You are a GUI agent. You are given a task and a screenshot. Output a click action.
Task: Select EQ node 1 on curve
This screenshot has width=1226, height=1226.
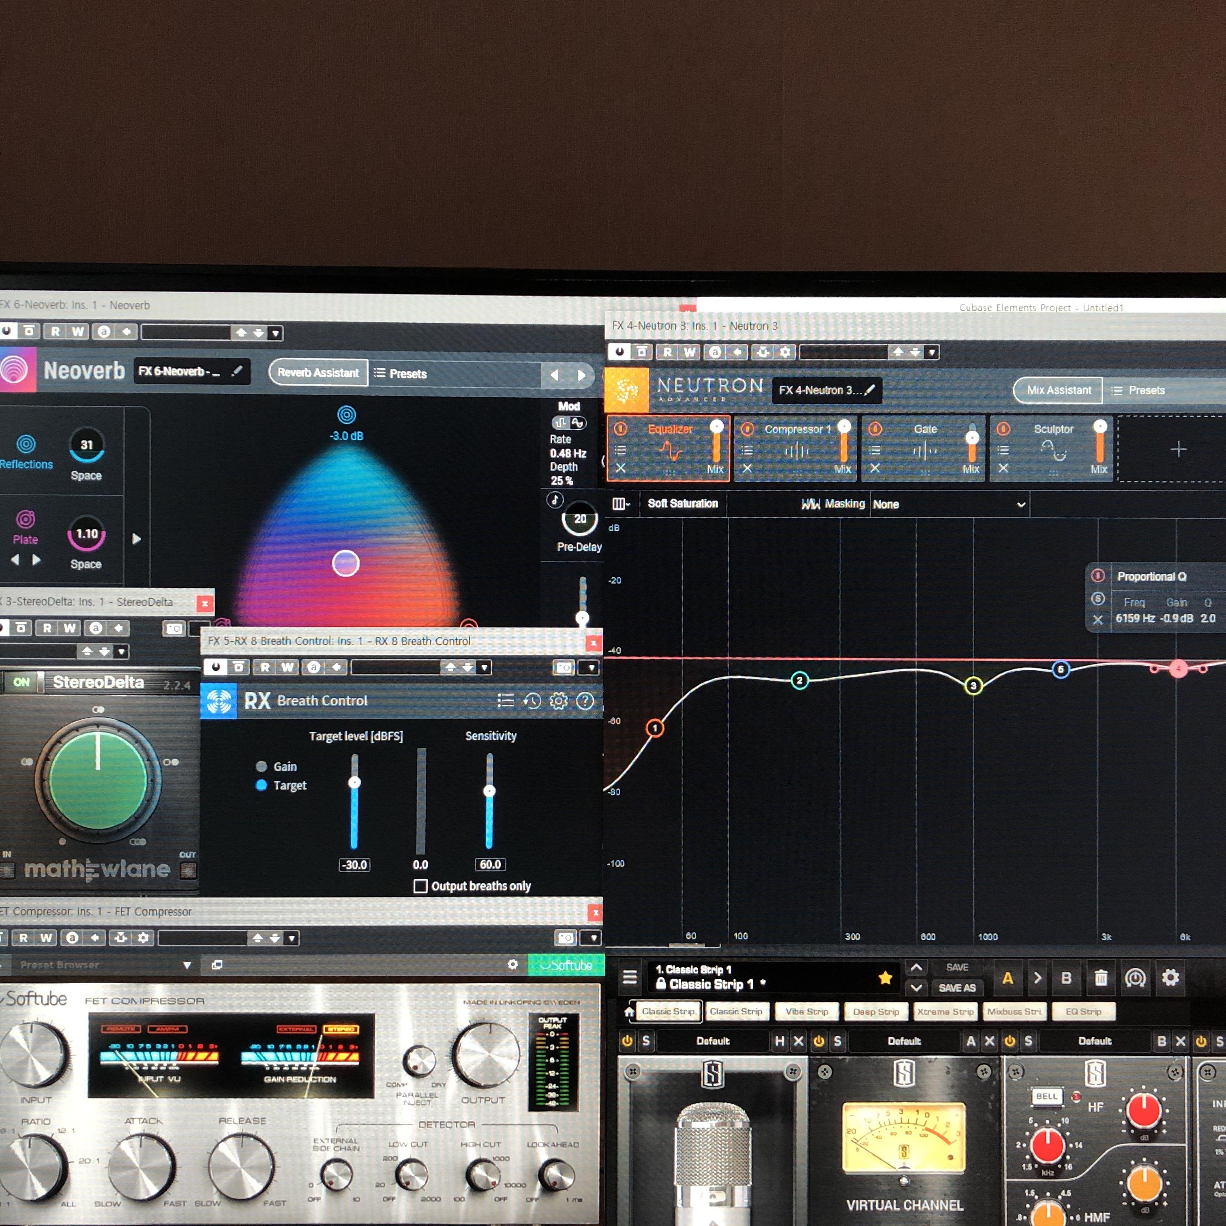click(655, 728)
